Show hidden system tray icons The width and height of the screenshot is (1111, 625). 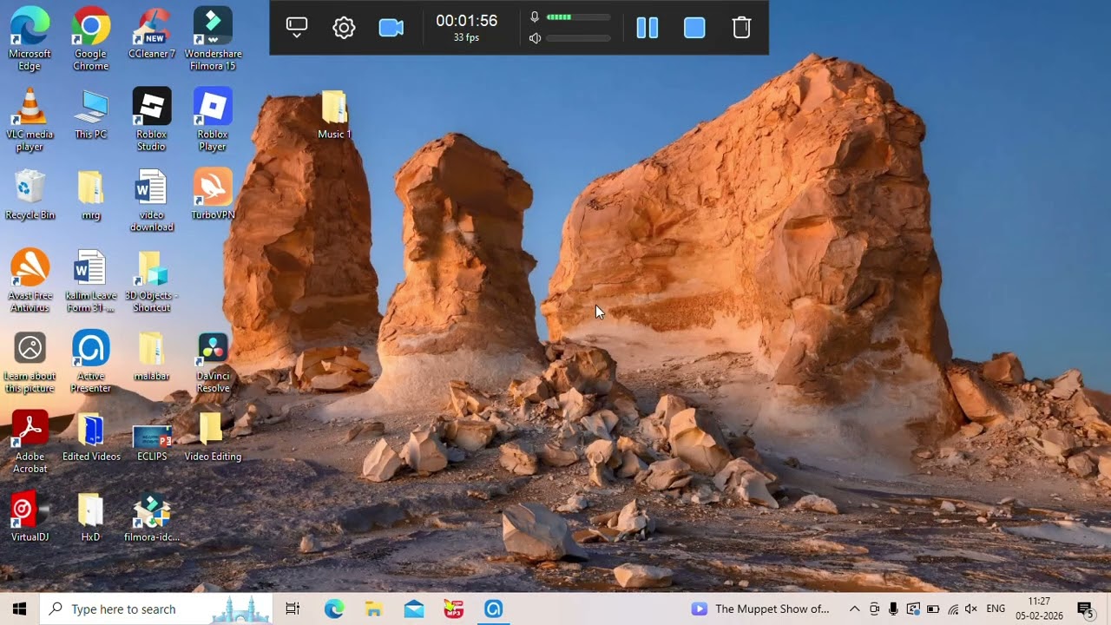tap(854, 609)
